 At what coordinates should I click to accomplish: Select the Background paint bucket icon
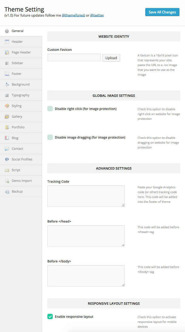7,85
